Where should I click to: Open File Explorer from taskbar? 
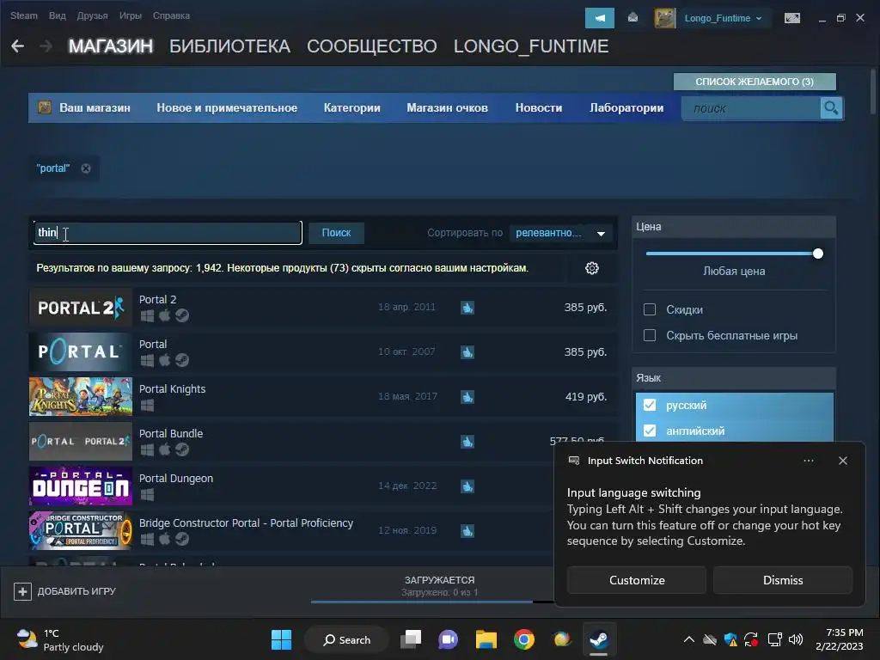[x=486, y=639]
